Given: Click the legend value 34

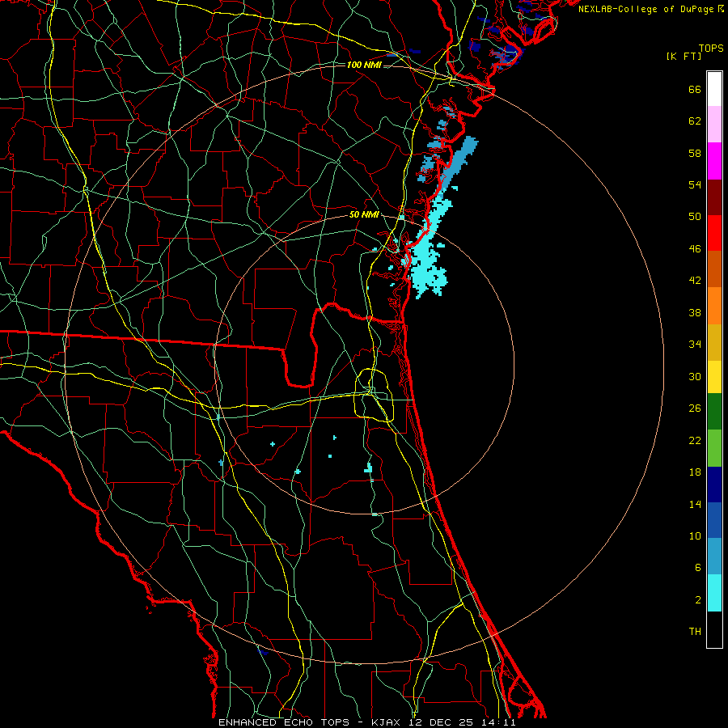Looking at the screenshot, I should point(695,345).
